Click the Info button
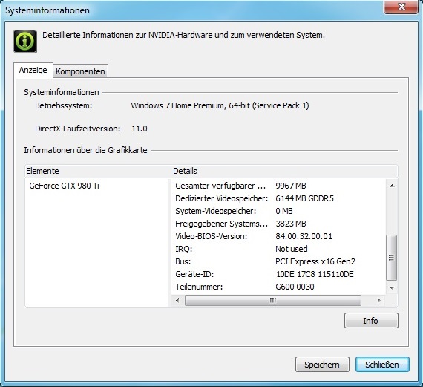 point(371,321)
